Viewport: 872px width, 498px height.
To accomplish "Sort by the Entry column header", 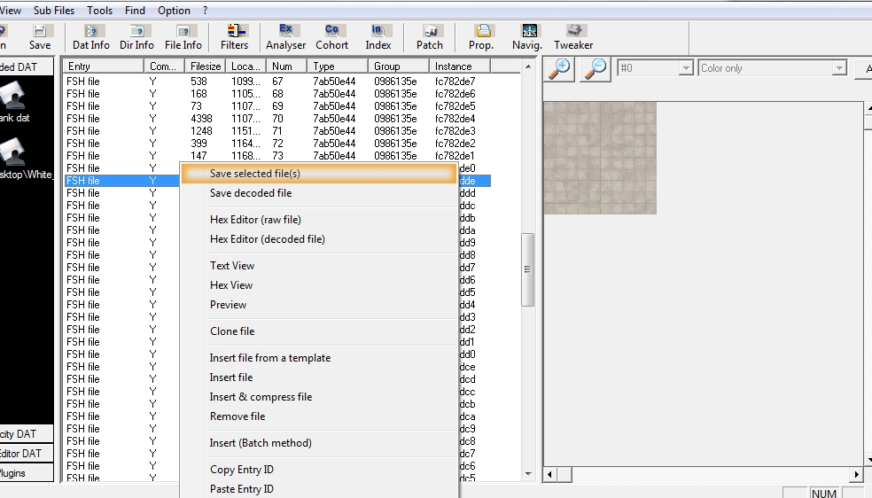I will (x=104, y=66).
